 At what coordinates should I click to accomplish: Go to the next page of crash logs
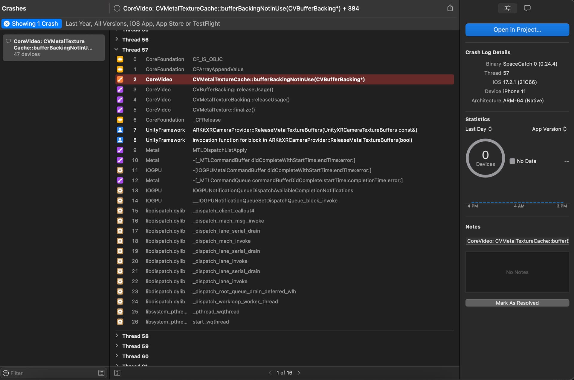298,373
